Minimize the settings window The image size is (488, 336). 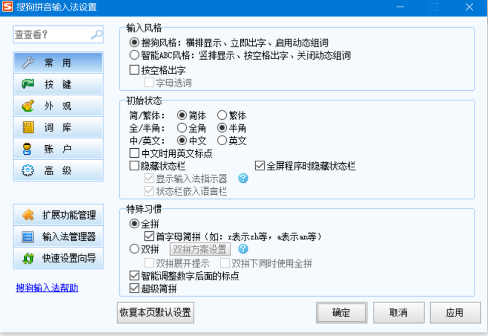(x=400, y=7)
